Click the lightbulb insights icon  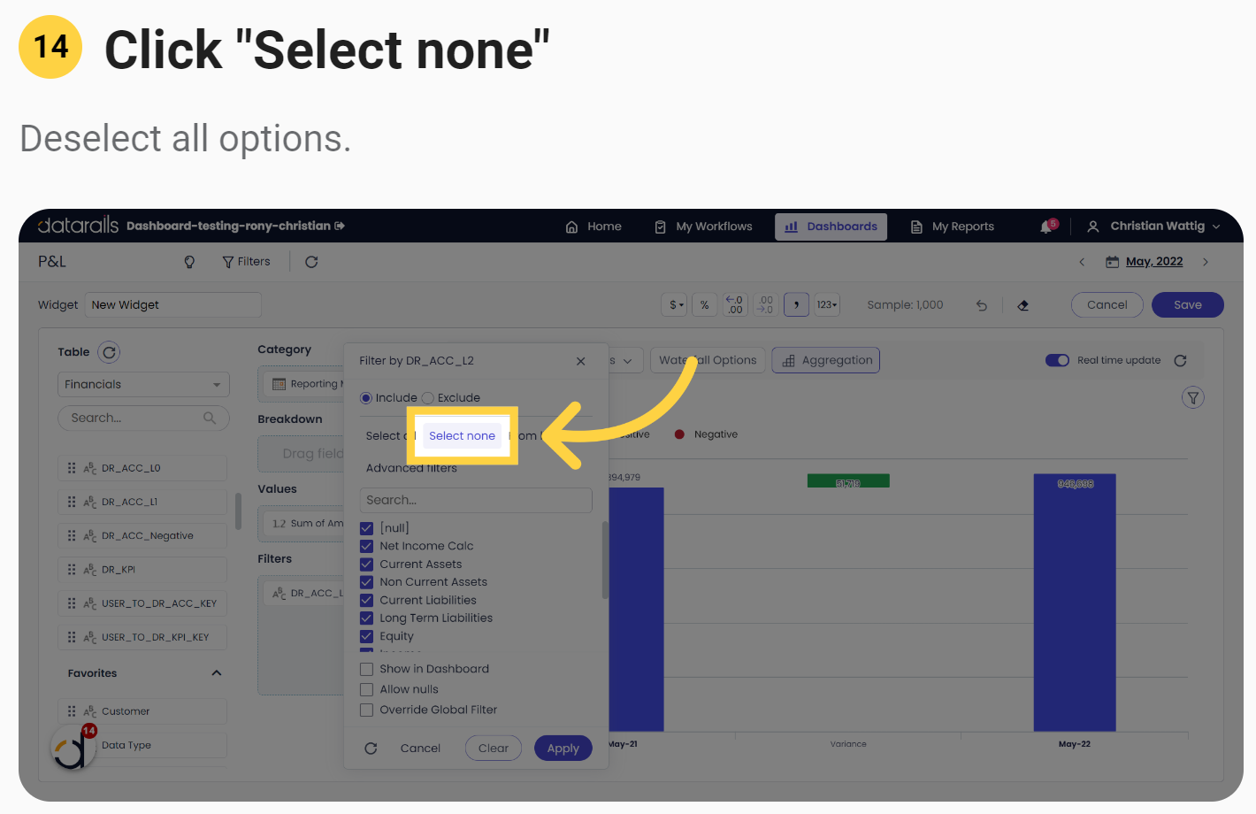pyautogui.click(x=189, y=262)
